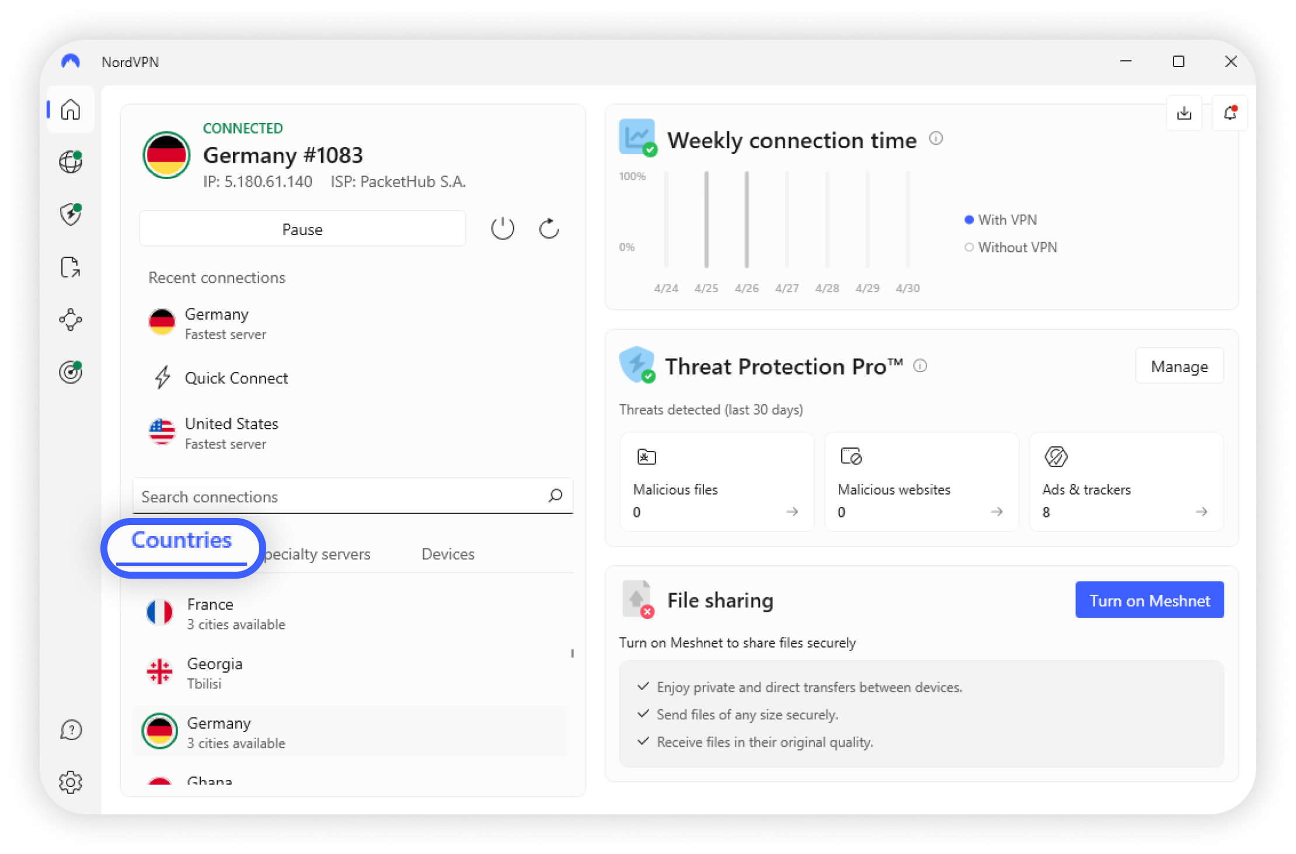Open the help chat bubble icon
Viewport: 1296px width, 854px height.
click(x=71, y=730)
